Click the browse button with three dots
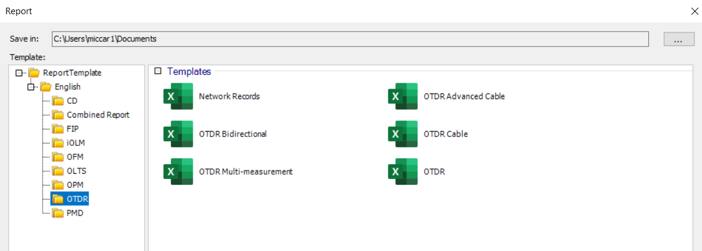This screenshot has width=702, height=251. [x=678, y=39]
